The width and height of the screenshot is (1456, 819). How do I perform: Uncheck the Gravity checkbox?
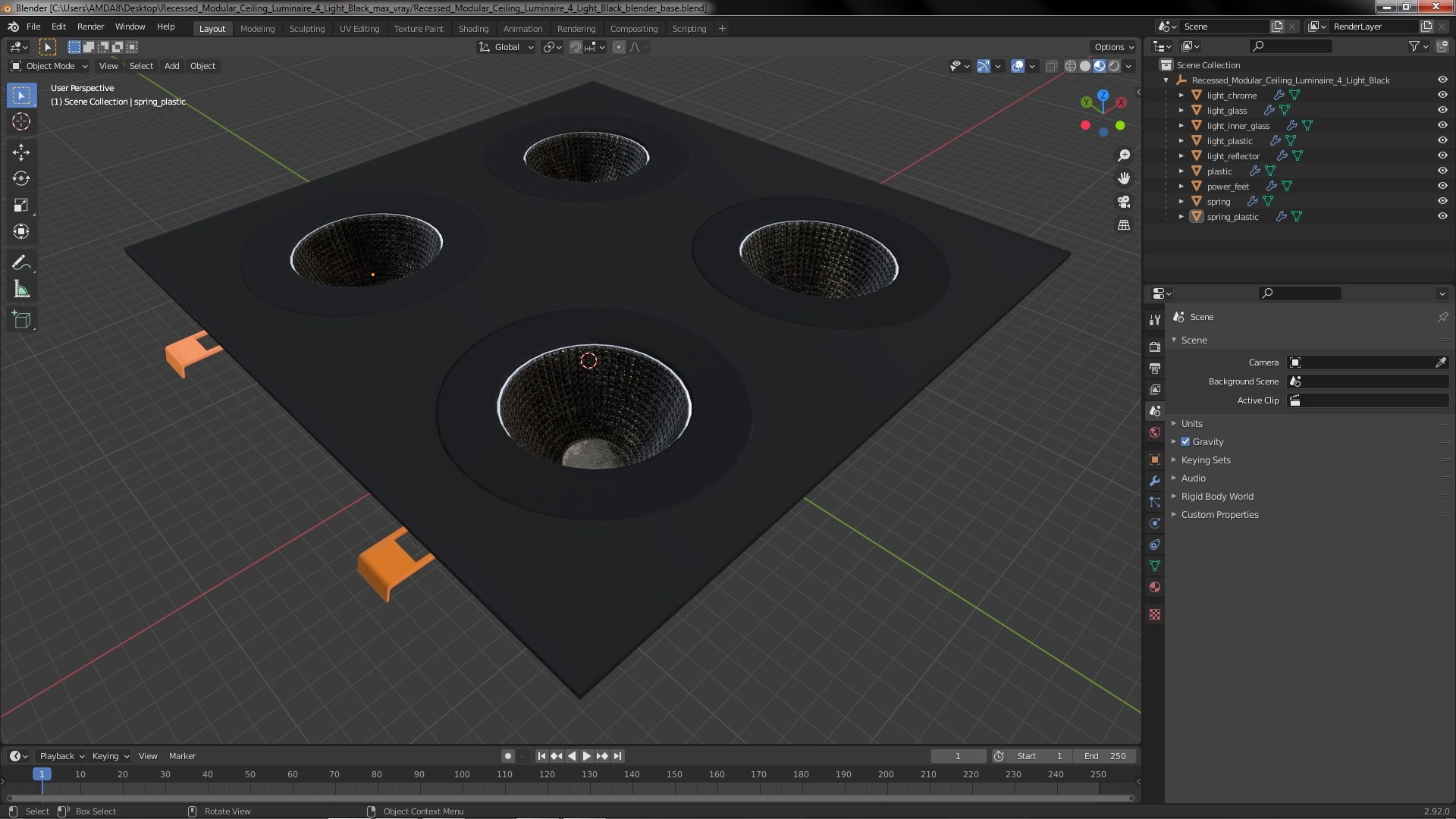(x=1185, y=442)
